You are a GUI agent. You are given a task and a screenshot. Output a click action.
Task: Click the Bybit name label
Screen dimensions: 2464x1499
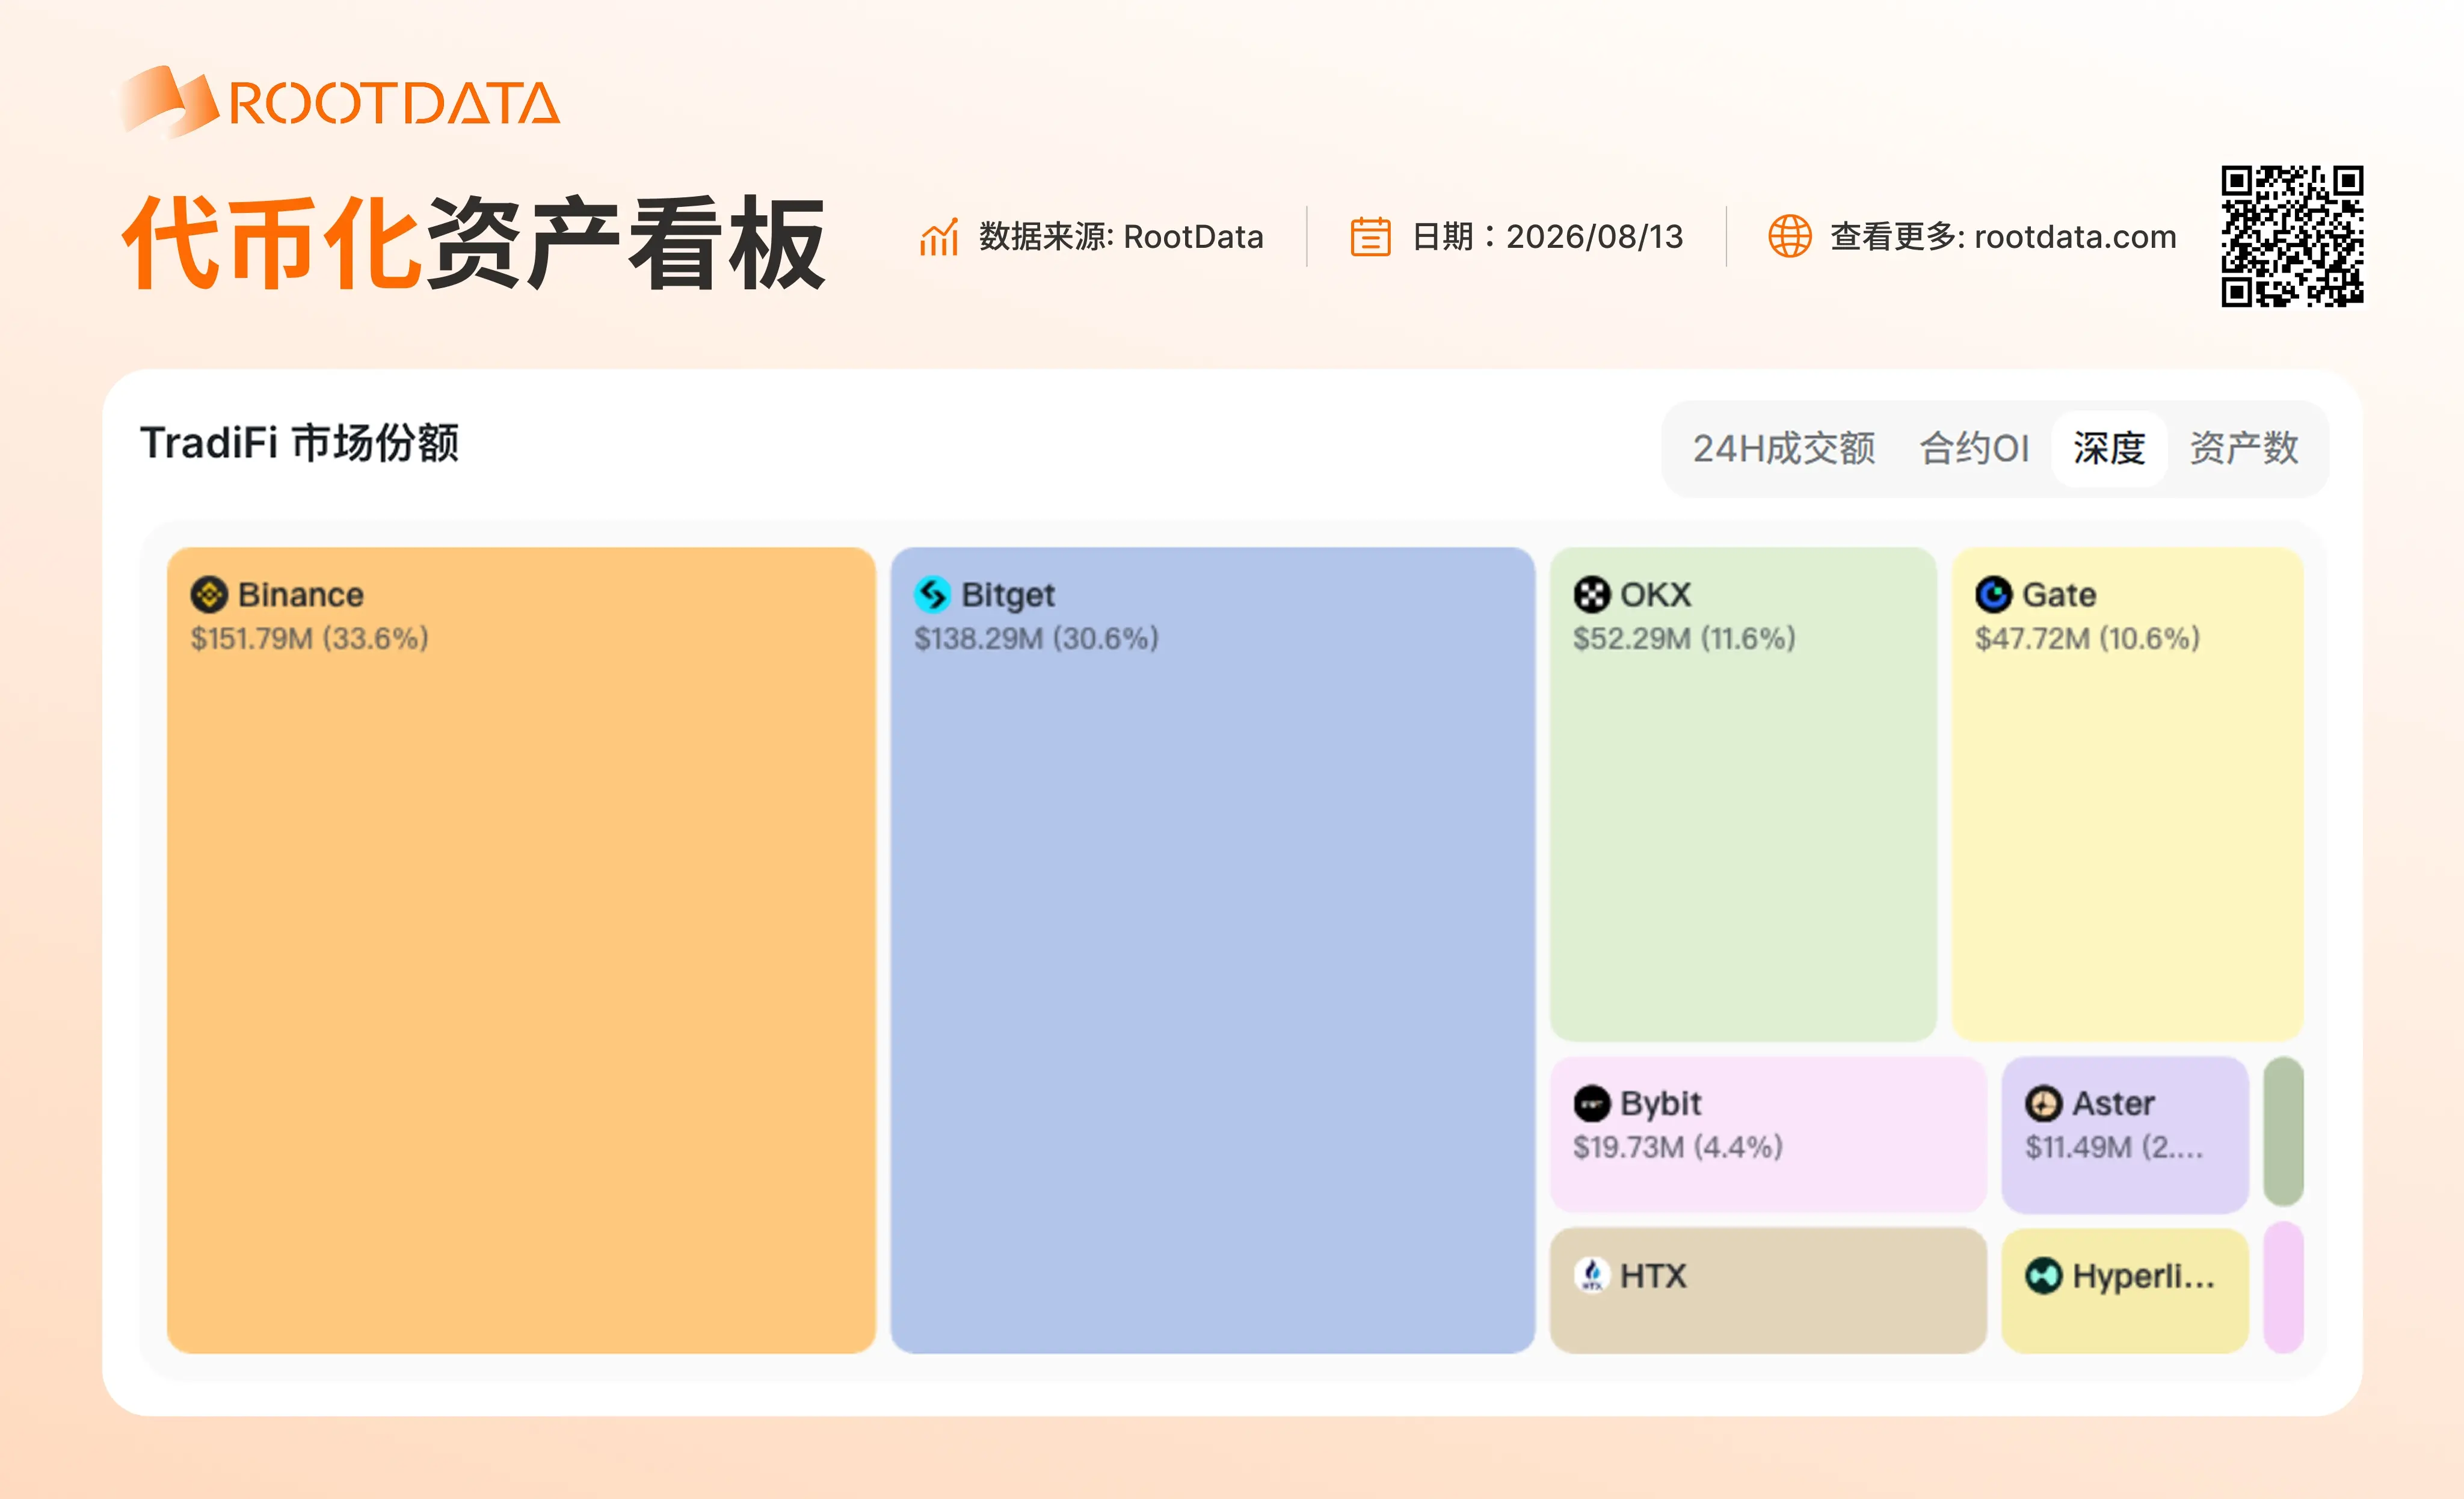pyautogui.click(x=1661, y=1104)
